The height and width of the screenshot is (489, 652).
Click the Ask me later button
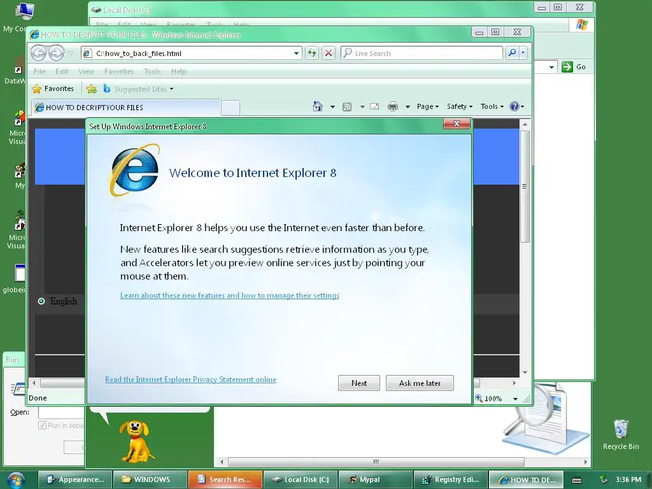tap(420, 383)
